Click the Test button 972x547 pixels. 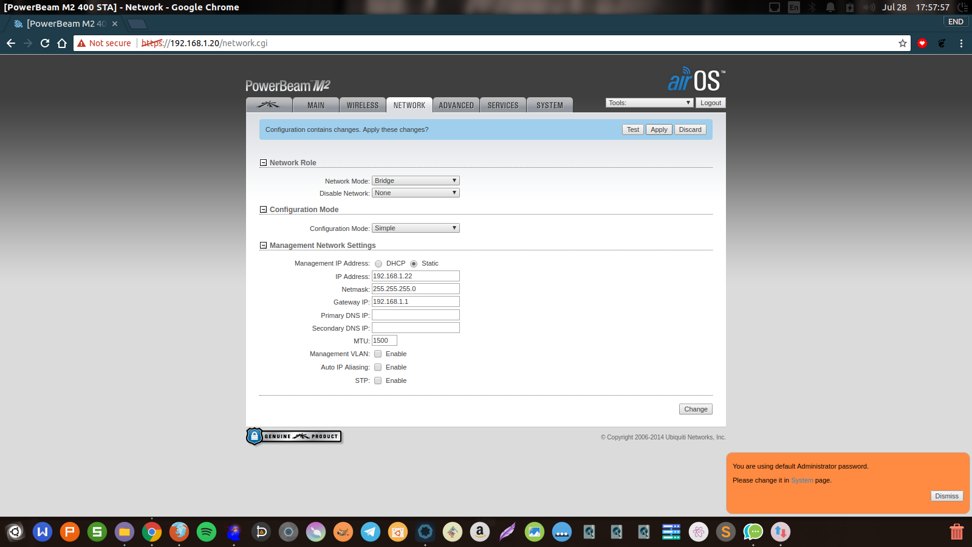pos(633,129)
